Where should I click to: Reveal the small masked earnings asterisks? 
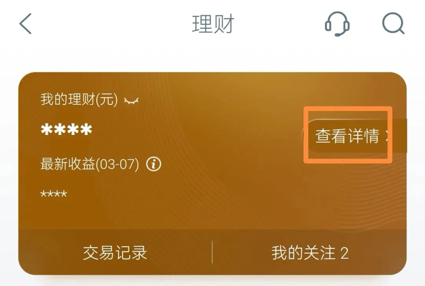tap(54, 194)
